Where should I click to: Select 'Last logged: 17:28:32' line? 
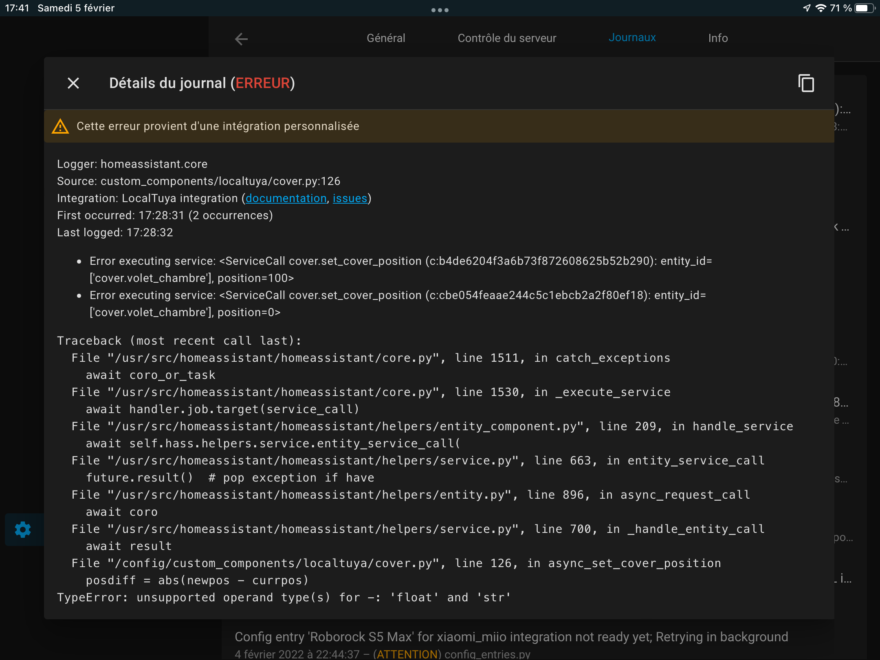[115, 233]
